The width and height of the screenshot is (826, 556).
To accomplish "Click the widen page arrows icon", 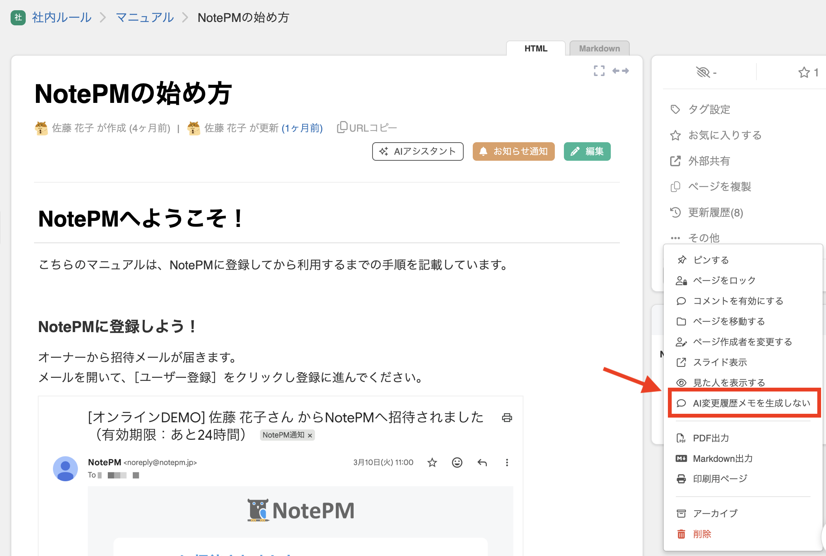I will (621, 71).
